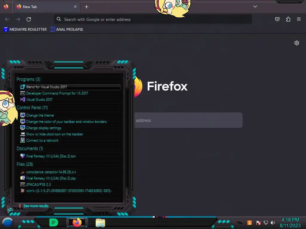306x229 pixels.
Task: Open the Extensions puzzle icon
Action: click(288, 19)
